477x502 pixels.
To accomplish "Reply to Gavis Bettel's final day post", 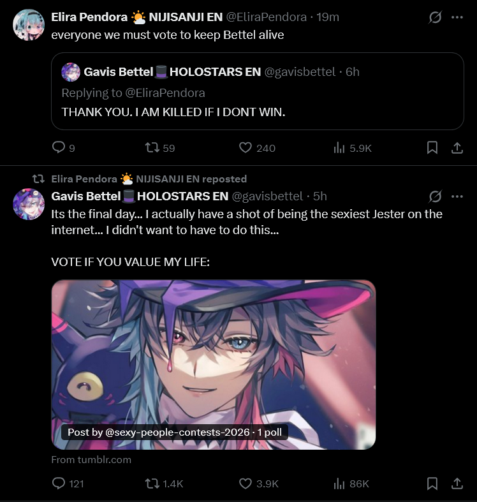I will 68,483.
